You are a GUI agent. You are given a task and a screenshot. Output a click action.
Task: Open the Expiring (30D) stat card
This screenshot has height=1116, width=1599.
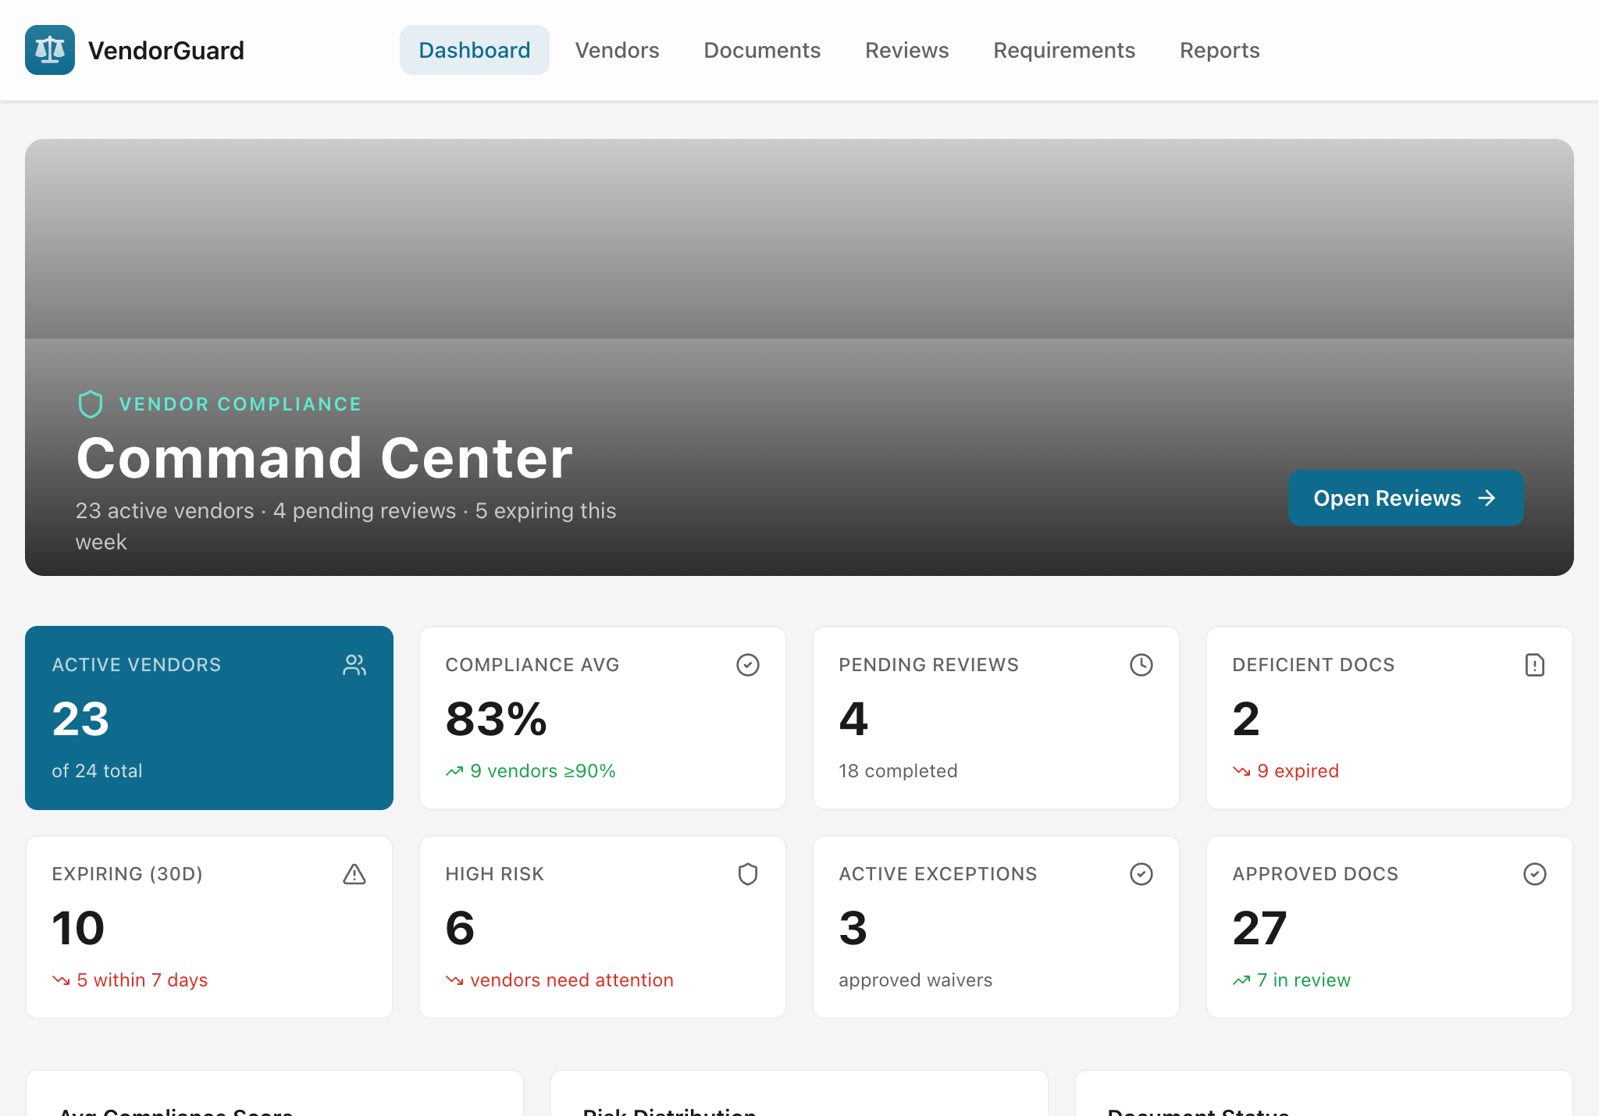pyautogui.click(x=209, y=927)
